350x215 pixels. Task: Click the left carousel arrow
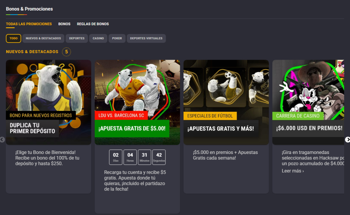click(x=2, y=139)
